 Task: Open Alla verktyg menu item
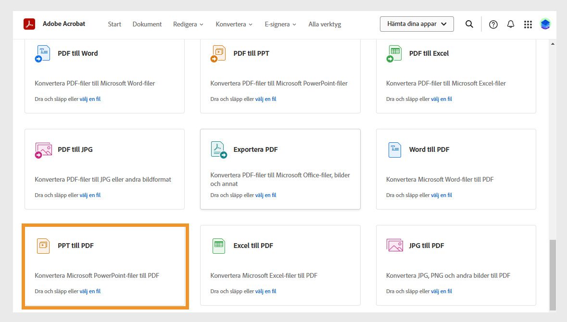coord(325,24)
